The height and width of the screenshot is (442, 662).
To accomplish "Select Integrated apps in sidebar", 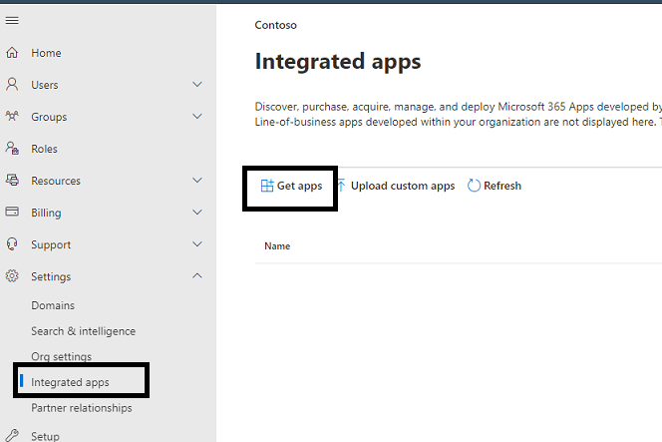I will pyautogui.click(x=70, y=382).
